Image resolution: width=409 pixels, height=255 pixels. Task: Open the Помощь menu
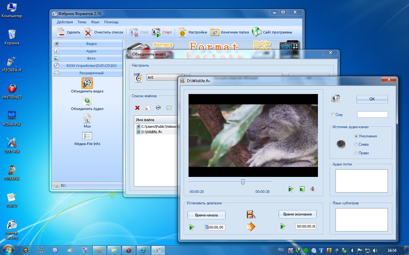point(111,22)
